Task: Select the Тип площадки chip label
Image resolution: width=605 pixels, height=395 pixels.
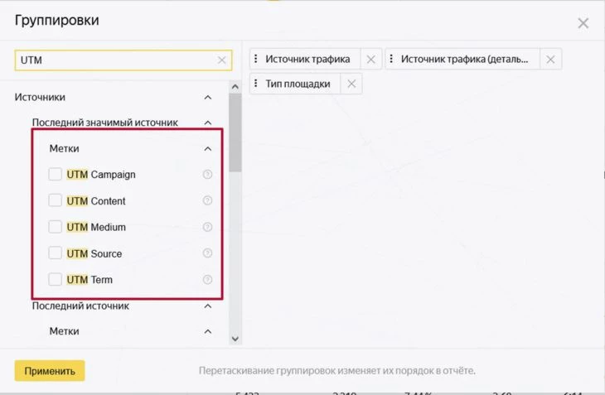Action: tap(298, 84)
